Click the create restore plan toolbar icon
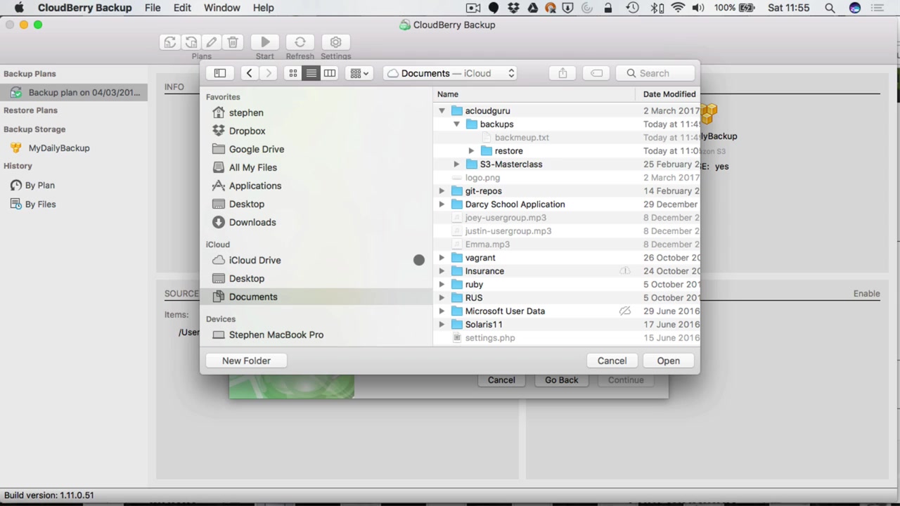 191,43
